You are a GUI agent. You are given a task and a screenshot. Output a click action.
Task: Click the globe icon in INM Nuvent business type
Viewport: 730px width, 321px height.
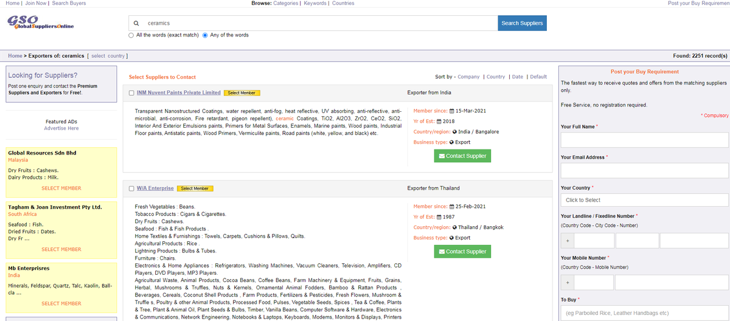(x=451, y=142)
